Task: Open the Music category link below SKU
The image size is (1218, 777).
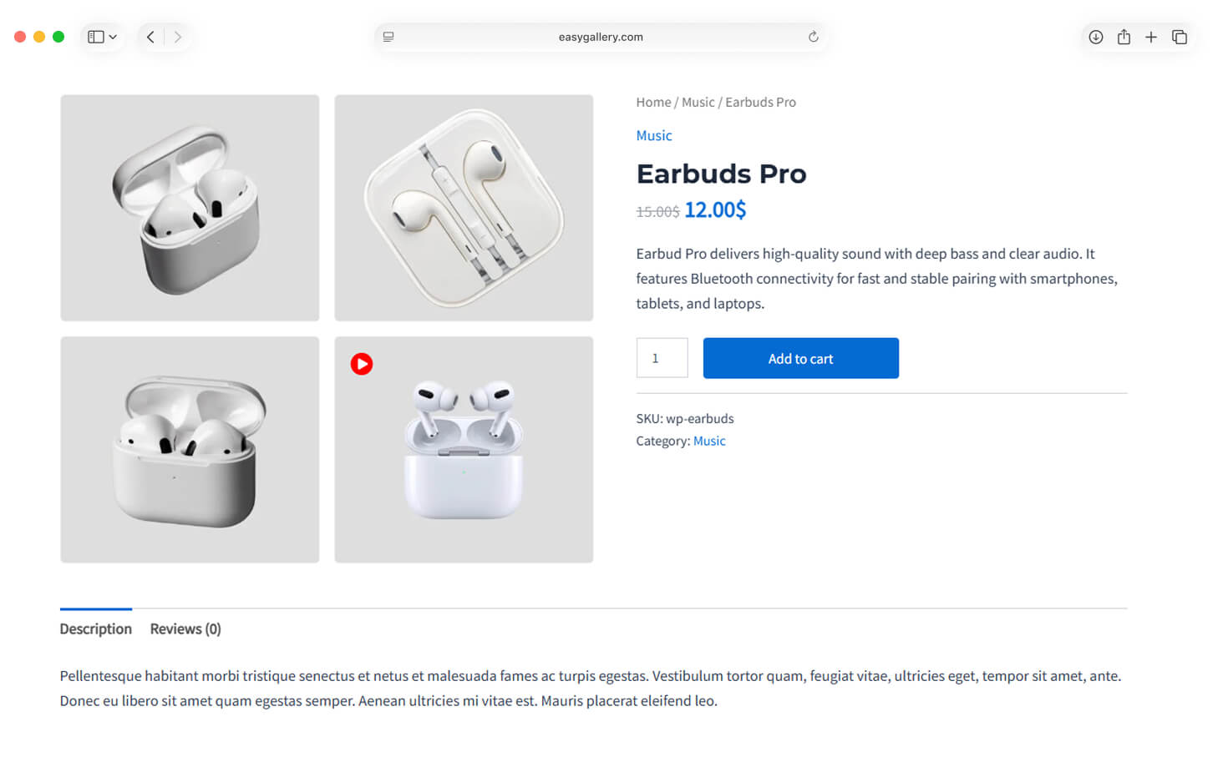Action: pos(709,441)
